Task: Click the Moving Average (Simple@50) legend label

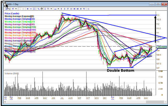Action: click(20, 19)
